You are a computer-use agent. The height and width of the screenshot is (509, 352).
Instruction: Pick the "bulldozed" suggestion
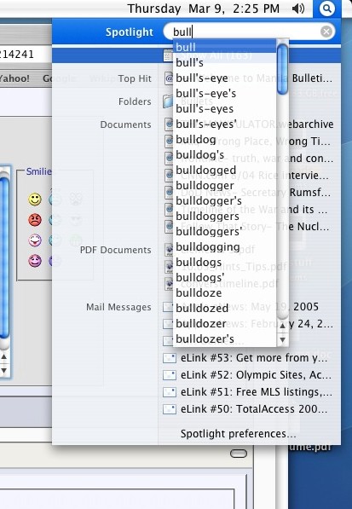point(224,309)
